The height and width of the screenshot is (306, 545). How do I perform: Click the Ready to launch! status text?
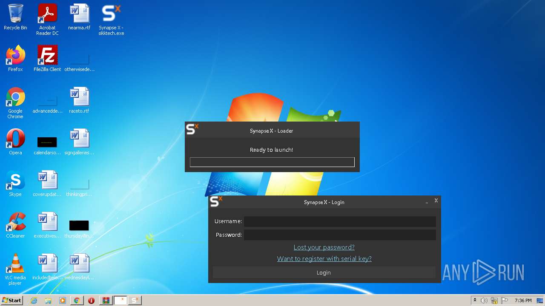[x=271, y=150]
